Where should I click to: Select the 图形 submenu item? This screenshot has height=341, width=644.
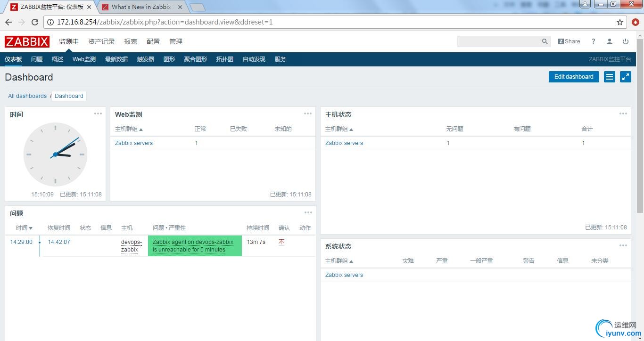click(x=169, y=59)
